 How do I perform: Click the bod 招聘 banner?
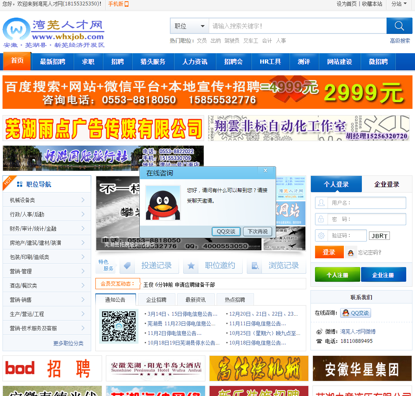pyautogui.click(x=52, y=368)
